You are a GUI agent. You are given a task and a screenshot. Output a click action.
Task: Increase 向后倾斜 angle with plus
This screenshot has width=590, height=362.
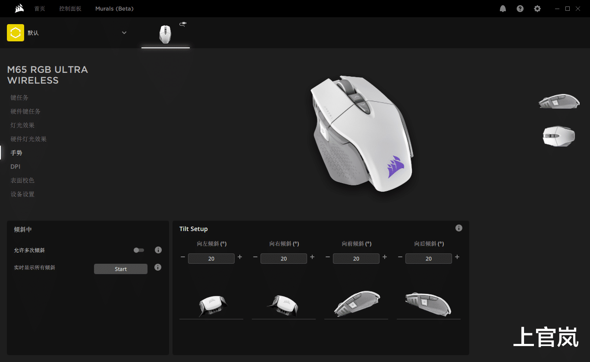click(x=457, y=257)
